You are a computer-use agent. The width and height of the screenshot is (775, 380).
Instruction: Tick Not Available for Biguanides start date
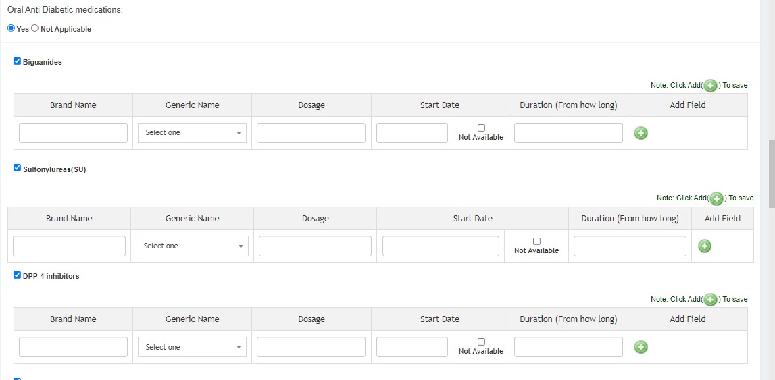(x=481, y=128)
